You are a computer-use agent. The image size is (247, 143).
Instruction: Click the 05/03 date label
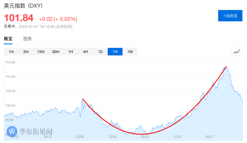145,137
